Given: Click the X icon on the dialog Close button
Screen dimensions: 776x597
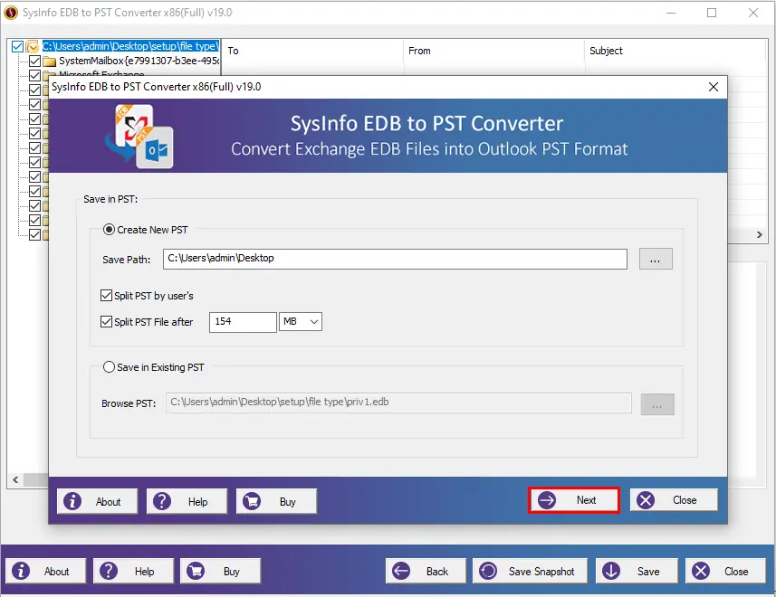Looking at the screenshot, I should tap(646, 500).
